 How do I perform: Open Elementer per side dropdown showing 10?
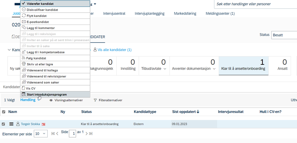[x=41, y=134]
